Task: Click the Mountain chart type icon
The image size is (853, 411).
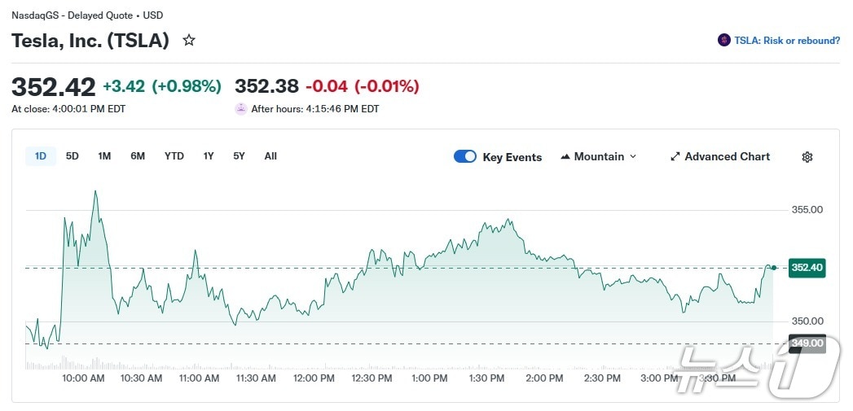Action: pyautogui.click(x=565, y=156)
